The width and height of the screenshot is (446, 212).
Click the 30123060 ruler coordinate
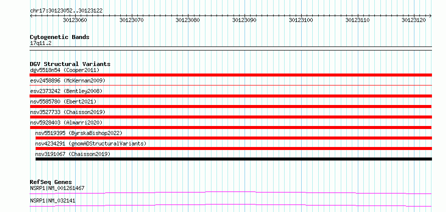pyautogui.click(x=75, y=20)
